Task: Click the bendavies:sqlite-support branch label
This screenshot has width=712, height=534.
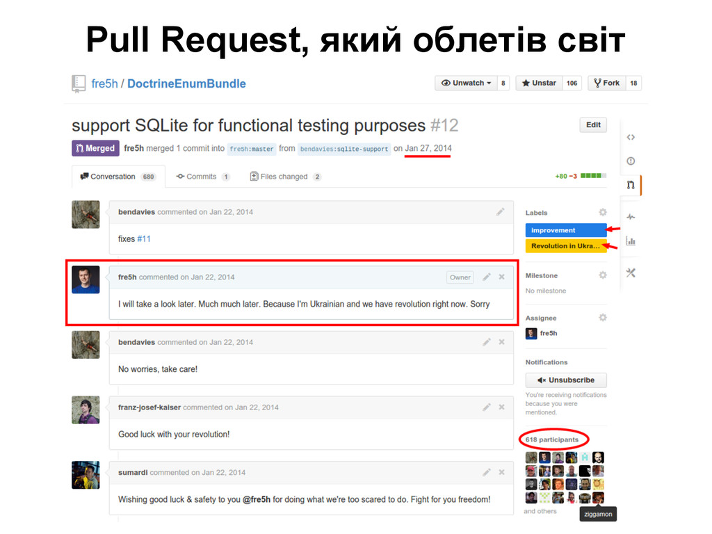Action: (x=344, y=149)
